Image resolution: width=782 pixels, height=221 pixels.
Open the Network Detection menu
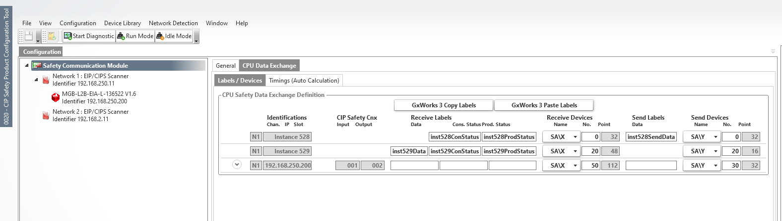[173, 23]
